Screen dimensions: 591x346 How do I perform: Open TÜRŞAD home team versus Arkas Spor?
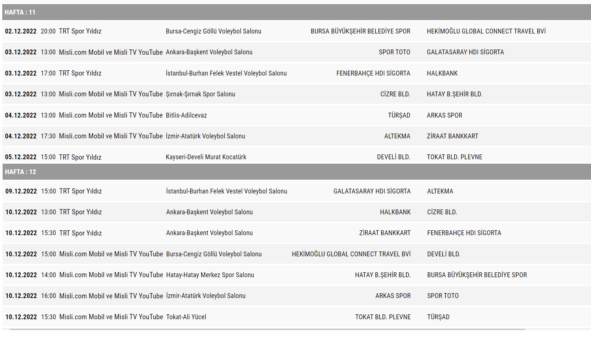pos(399,115)
